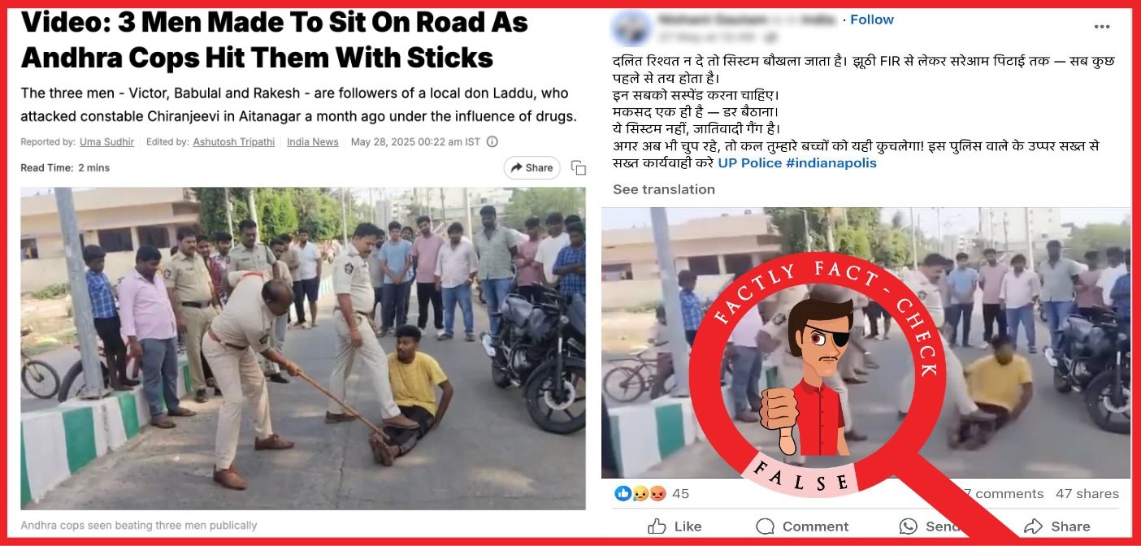1141x546 pixels.
Task: Click Follow on the Facebook post
Action: point(872,19)
